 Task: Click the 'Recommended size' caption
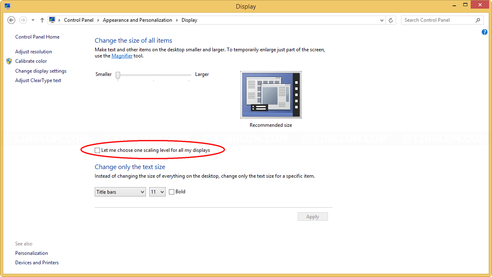click(x=271, y=125)
